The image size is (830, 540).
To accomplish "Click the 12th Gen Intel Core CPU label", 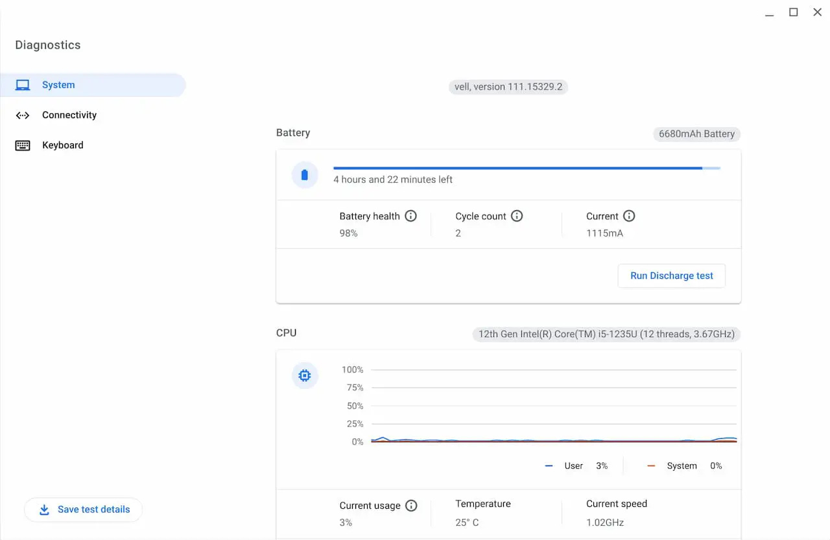I will tap(606, 335).
